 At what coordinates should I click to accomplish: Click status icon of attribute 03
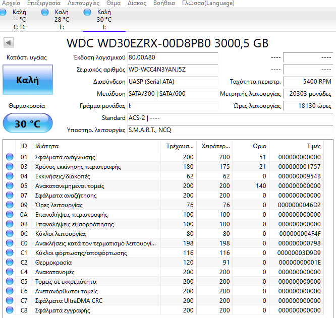click(10, 166)
